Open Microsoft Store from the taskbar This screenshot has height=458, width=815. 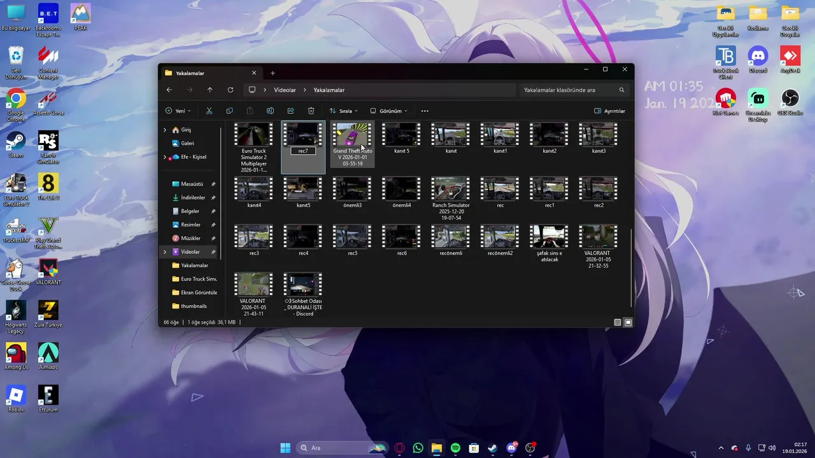click(474, 448)
